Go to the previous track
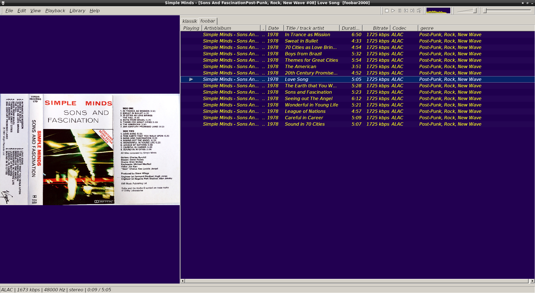The width and height of the screenshot is (535, 293). (x=406, y=11)
